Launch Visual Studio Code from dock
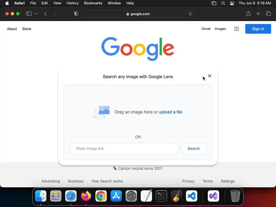 [x=192, y=196]
